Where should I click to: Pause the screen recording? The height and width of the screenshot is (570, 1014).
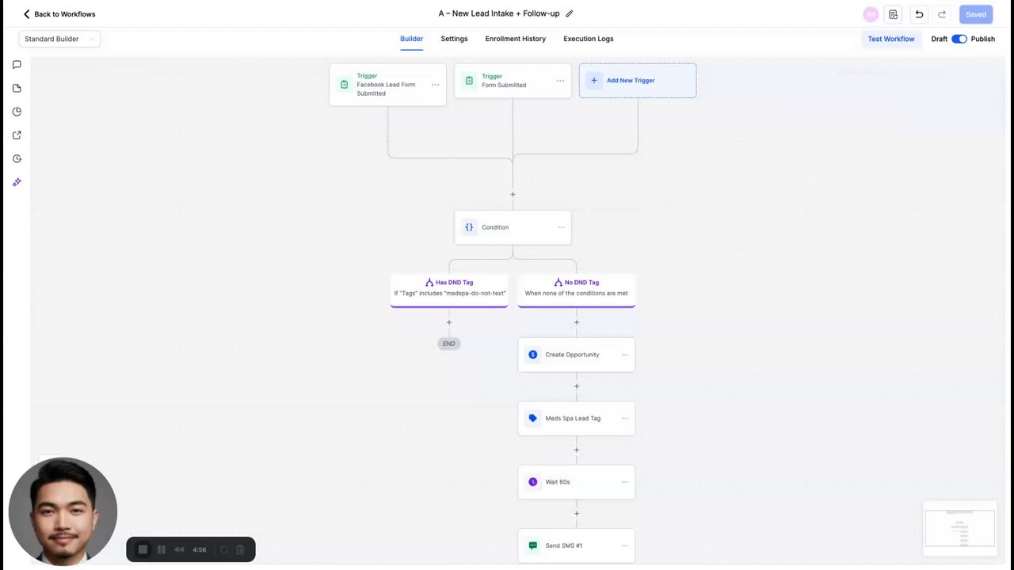coord(162,549)
